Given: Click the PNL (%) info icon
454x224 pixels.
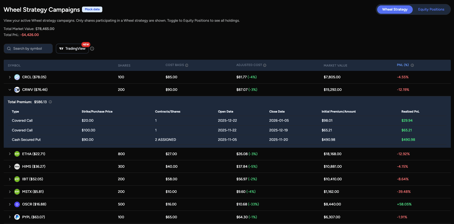Looking at the screenshot, I should [412, 65].
